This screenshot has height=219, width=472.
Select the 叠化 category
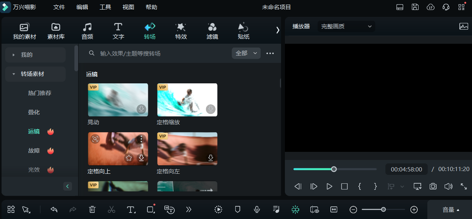click(34, 112)
